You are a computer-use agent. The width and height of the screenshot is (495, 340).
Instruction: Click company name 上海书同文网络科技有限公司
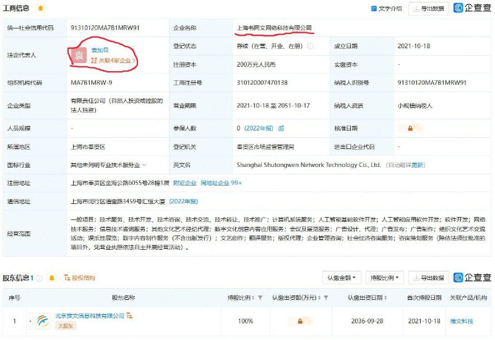[274, 28]
